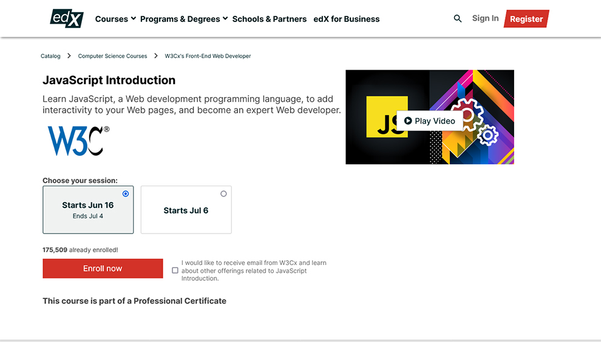Open Schools & Partners page
The height and width of the screenshot is (342, 601).
coord(270,19)
